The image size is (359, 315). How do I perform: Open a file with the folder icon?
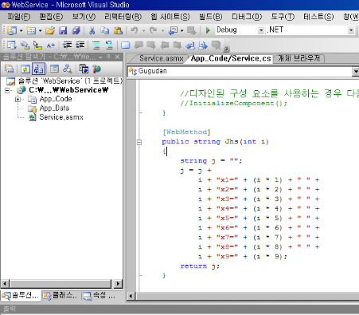50,30
